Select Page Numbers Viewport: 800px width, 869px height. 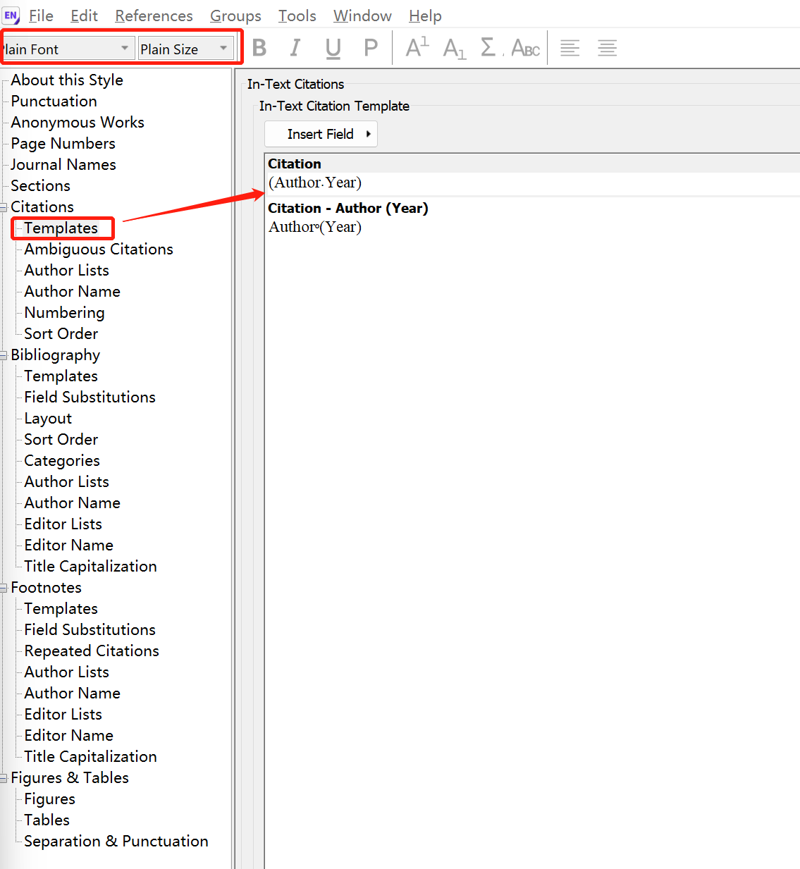coord(63,144)
